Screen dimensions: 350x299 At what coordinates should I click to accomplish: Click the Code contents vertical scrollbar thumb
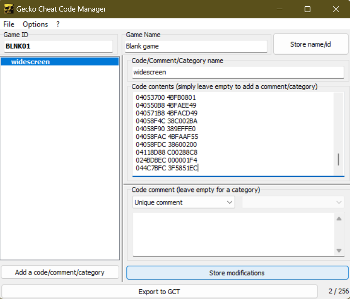click(x=338, y=159)
